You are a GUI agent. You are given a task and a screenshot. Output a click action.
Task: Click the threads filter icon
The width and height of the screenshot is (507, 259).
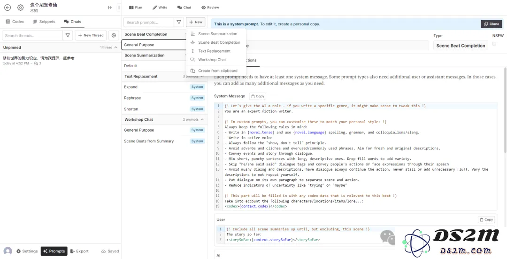[x=68, y=35]
